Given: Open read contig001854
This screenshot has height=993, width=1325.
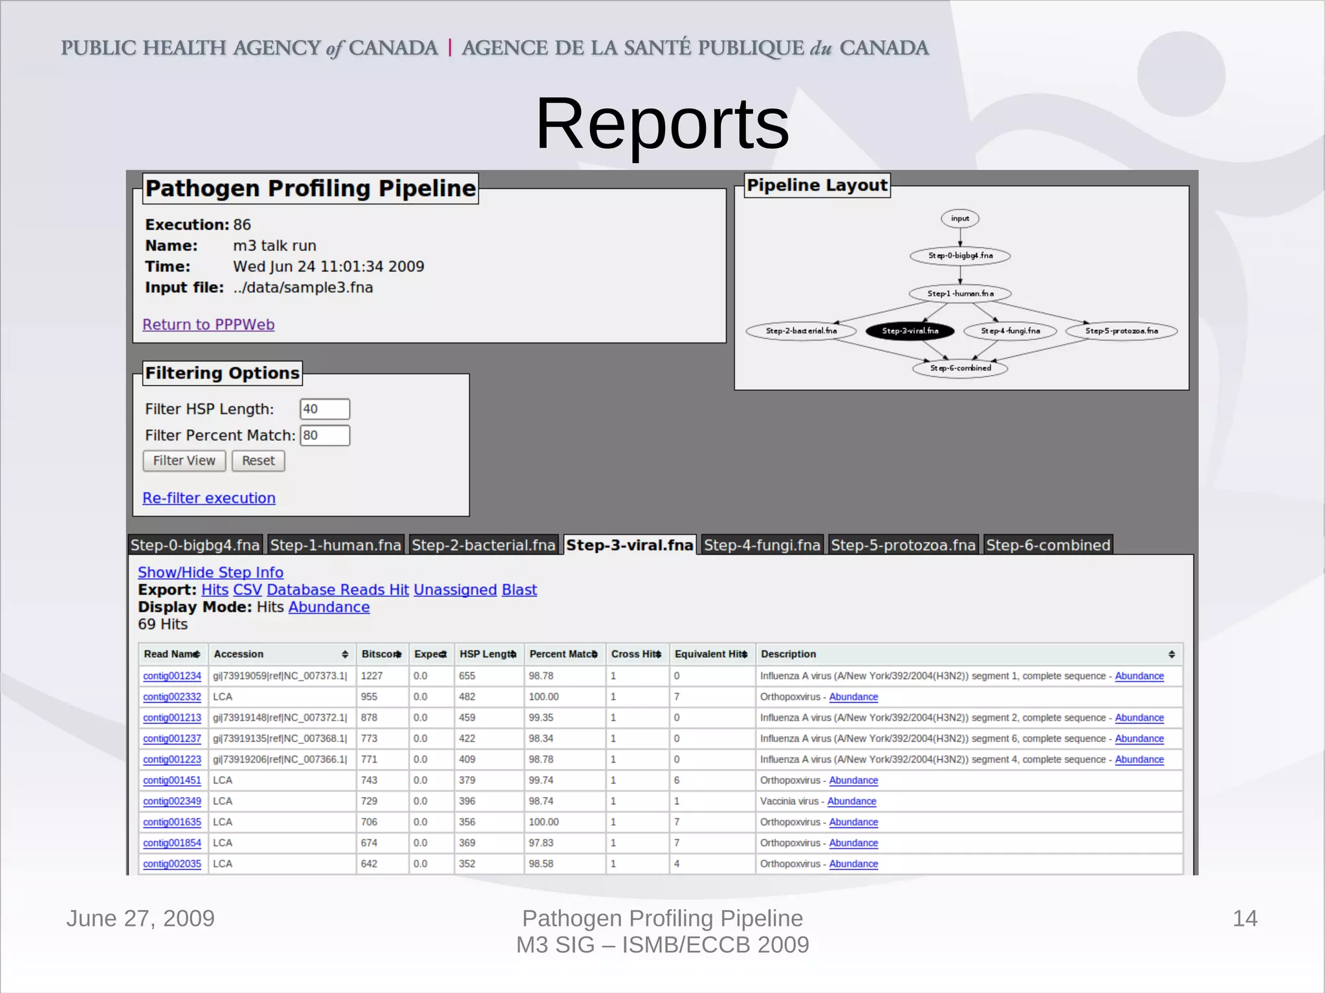Looking at the screenshot, I should 172,844.
